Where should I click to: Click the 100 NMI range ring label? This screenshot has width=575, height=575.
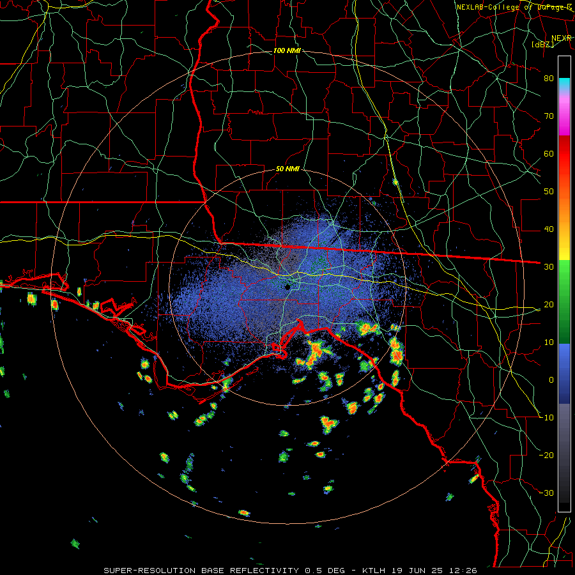point(287,50)
